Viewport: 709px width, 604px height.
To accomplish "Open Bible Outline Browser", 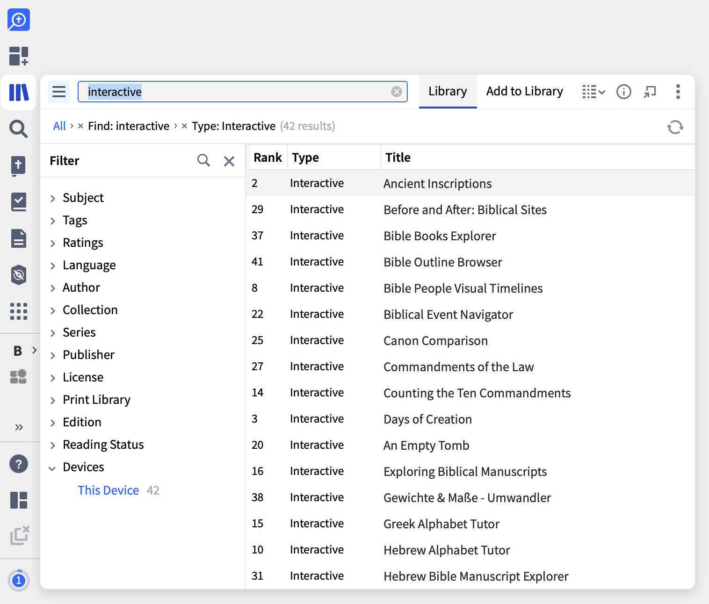I will (470, 262).
